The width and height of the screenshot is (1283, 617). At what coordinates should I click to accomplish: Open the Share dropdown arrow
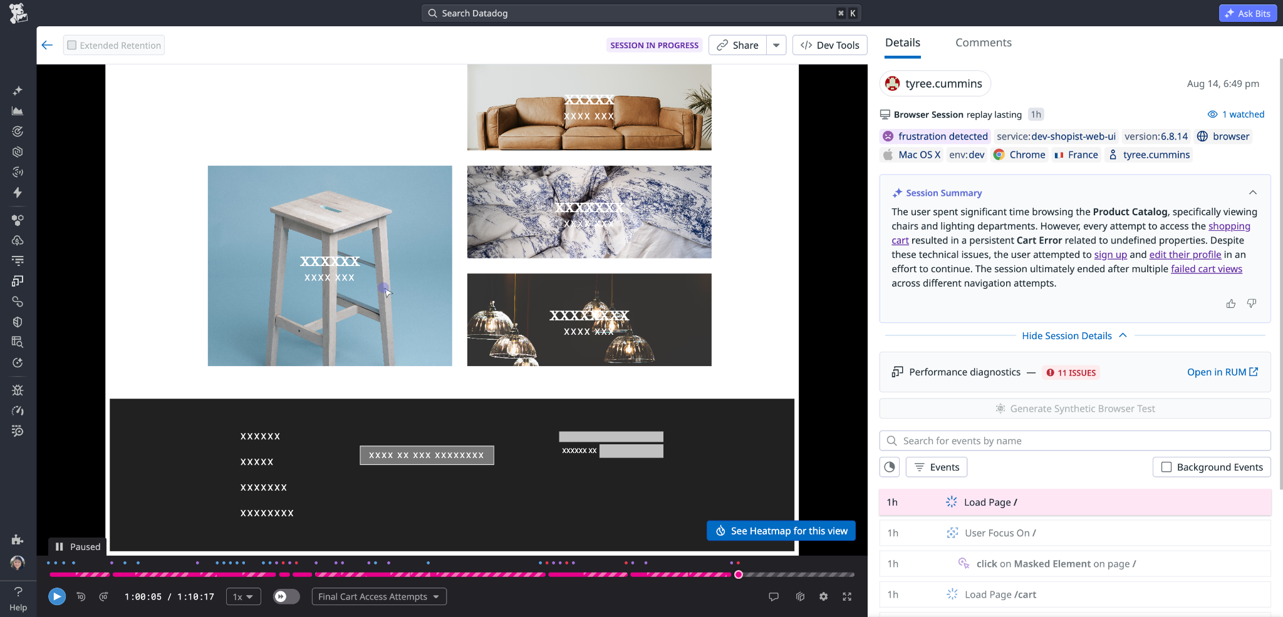[x=776, y=45]
